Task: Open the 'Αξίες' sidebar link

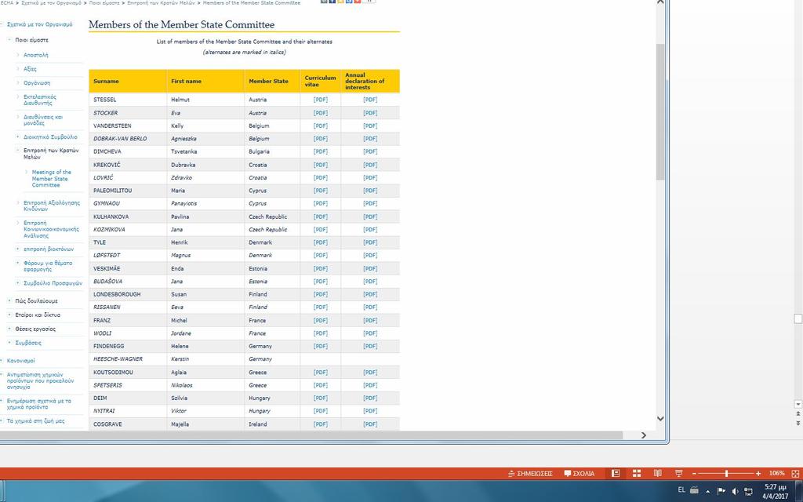Action: coord(30,69)
